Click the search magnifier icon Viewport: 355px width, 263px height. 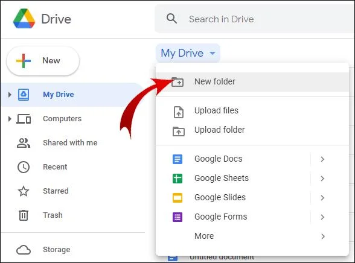coord(171,19)
